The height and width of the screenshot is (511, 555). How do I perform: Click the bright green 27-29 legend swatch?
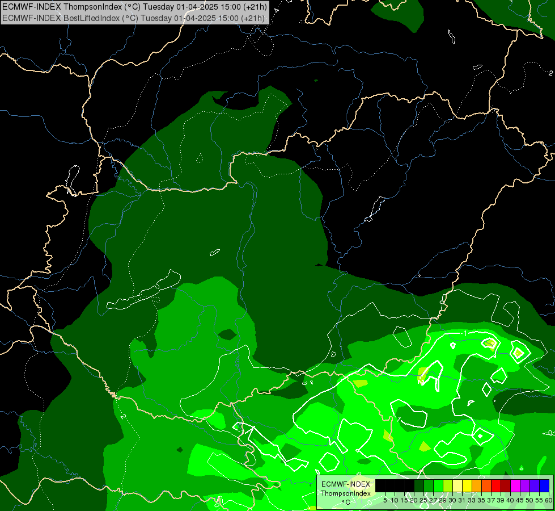[x=438, y=486]
